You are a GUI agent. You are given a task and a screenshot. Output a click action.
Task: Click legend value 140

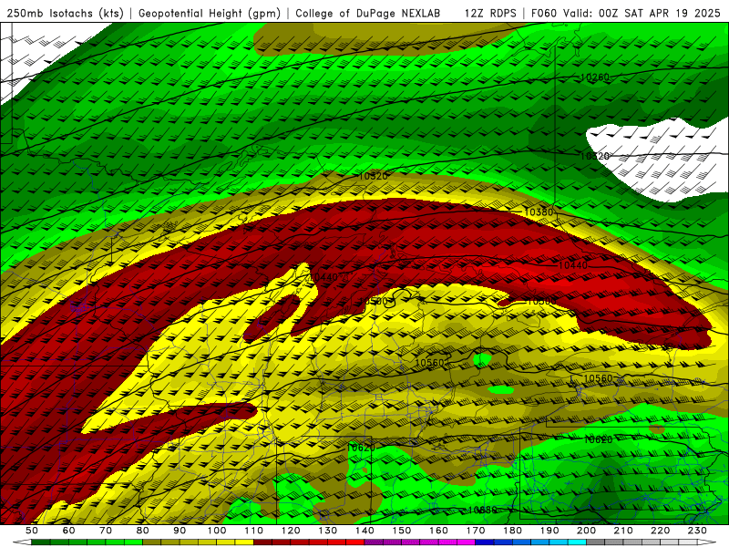(x=364, y=531)
